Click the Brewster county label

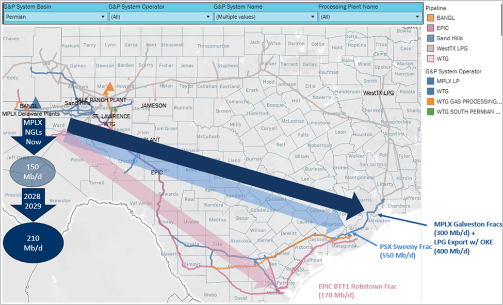pos(60,201)
